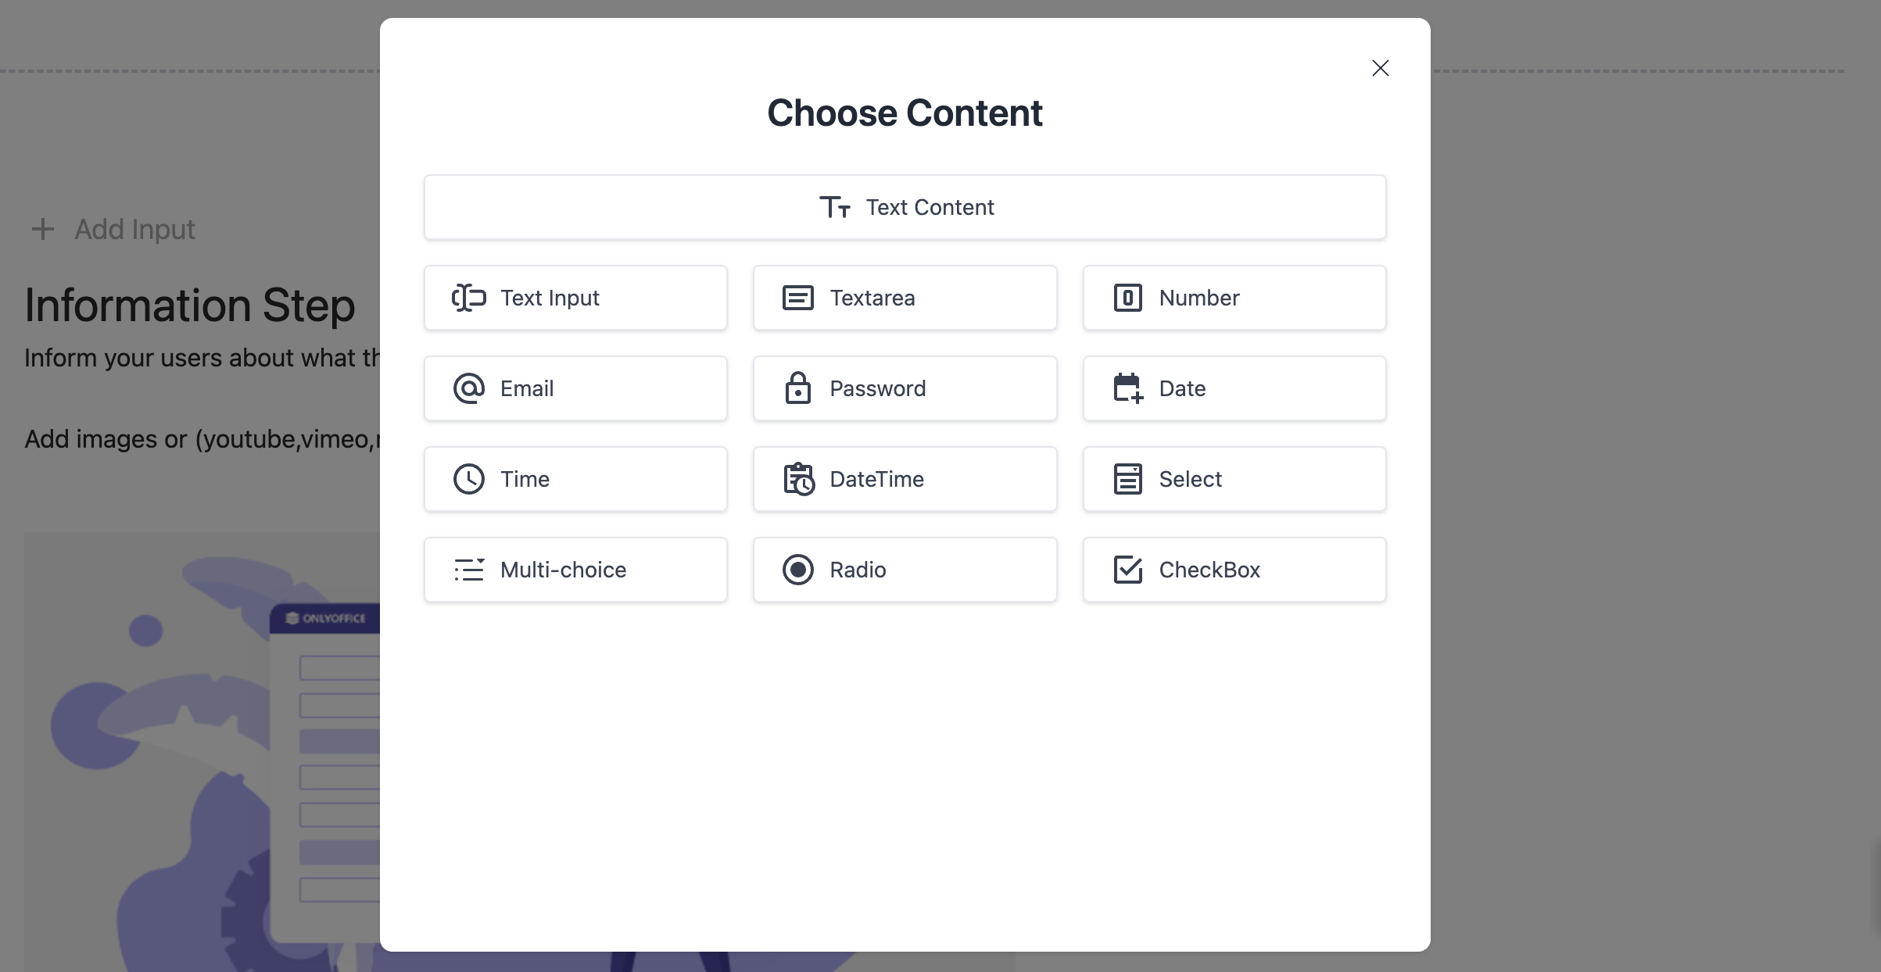Choose the Time input type
1881x972 pixels.
click(x=574, y=478)
